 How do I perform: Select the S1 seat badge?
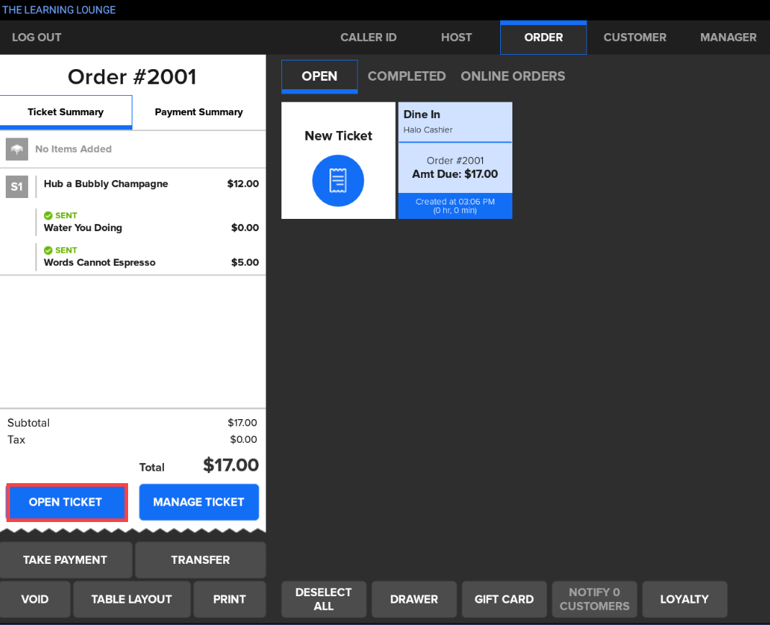click(17, 187)
